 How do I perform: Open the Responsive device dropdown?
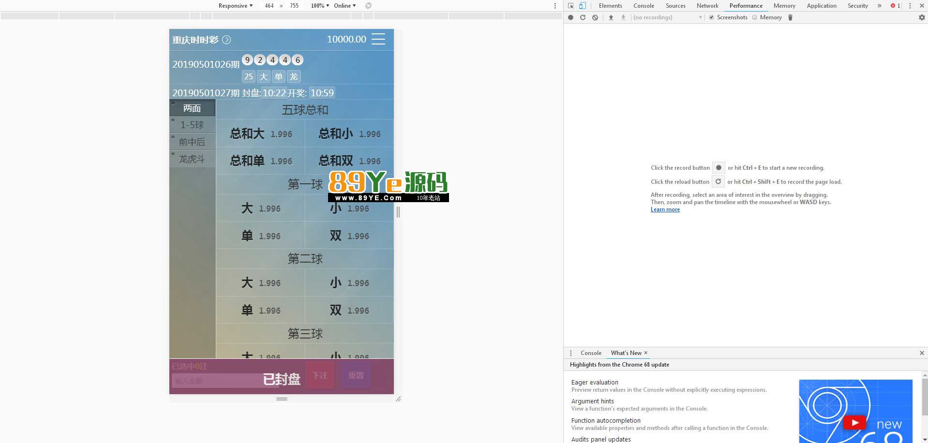coord(235,6)
